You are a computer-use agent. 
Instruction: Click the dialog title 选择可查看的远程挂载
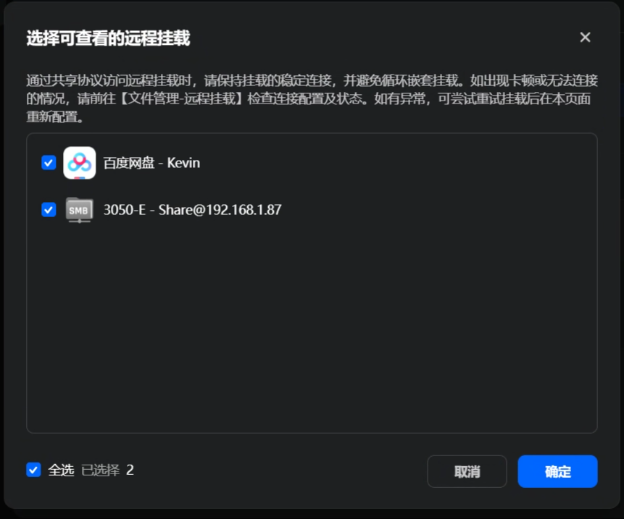pos(108,38)
